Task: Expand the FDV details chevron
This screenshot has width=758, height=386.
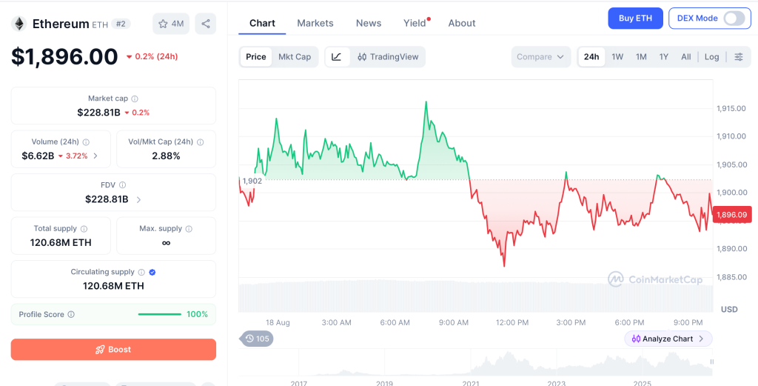Action: point(138,199)
